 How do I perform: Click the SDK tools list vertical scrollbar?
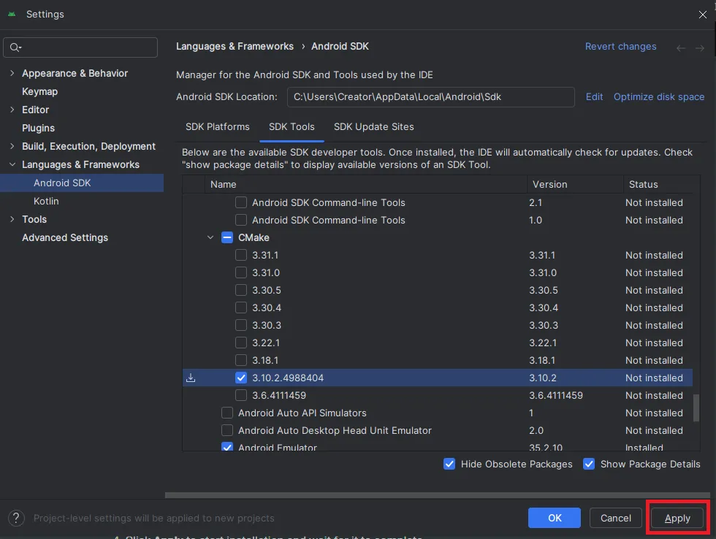click(x=696, y=408)
